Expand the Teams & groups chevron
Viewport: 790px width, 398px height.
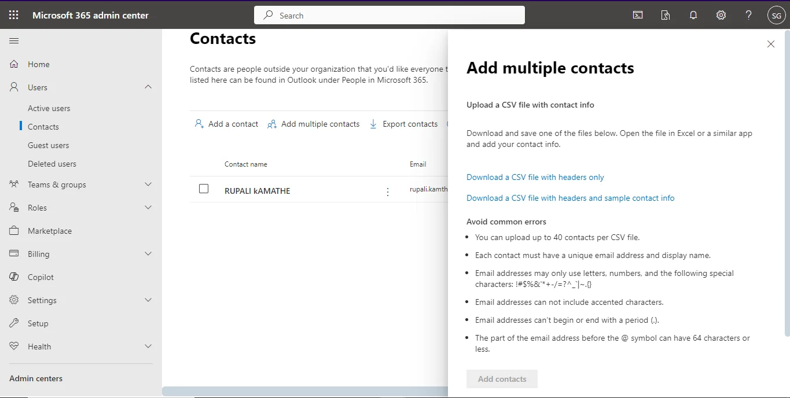coord(148,184)
